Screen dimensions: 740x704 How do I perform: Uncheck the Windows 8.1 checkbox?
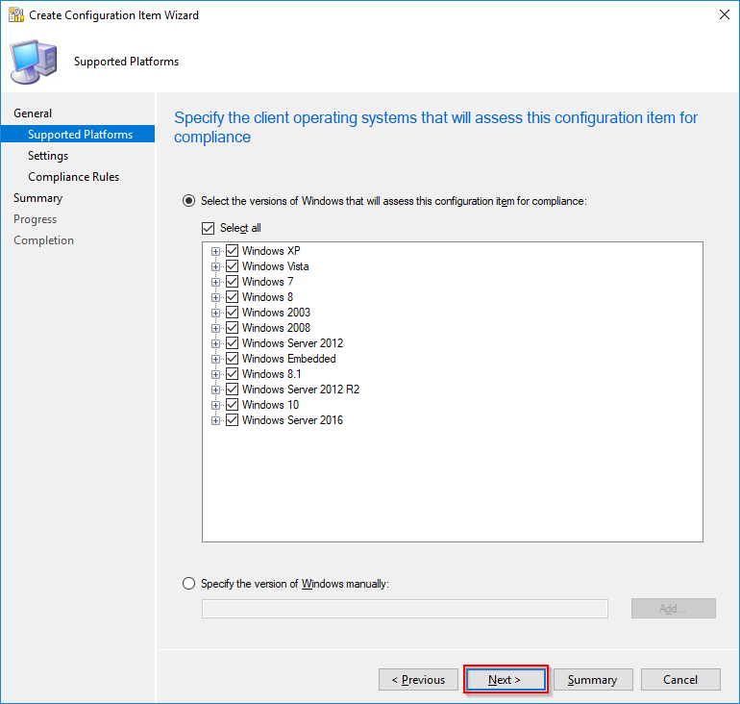(232, 373)
